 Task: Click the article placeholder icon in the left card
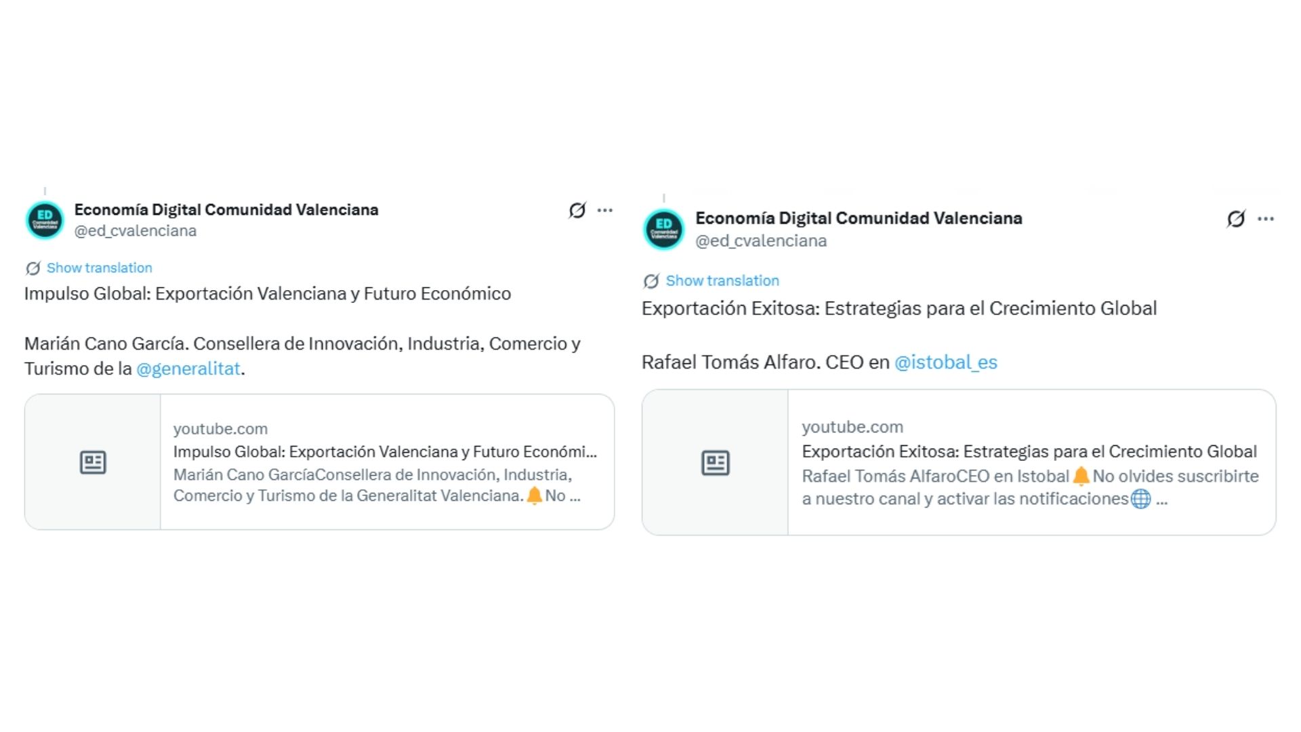[x=93, y=462]
